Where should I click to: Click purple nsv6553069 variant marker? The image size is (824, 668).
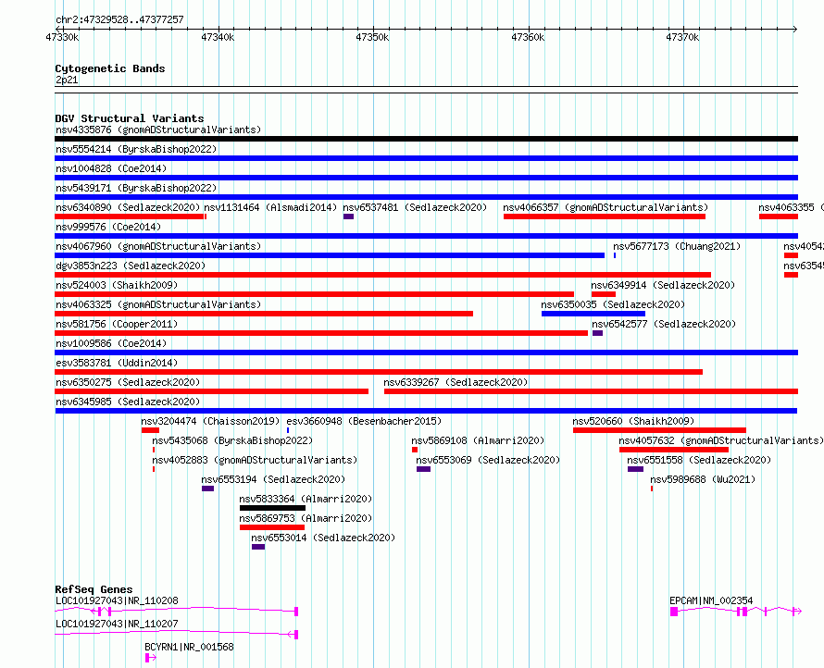click(423, 469)
